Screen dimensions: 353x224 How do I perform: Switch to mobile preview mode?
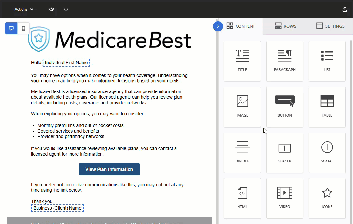tap(23, 28)
